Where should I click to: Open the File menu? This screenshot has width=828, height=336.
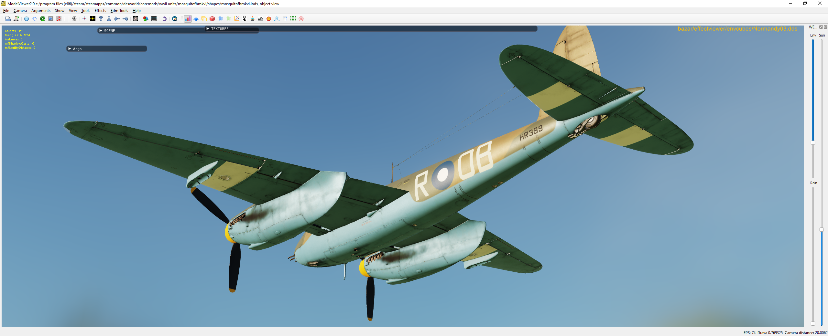point(6,11)
